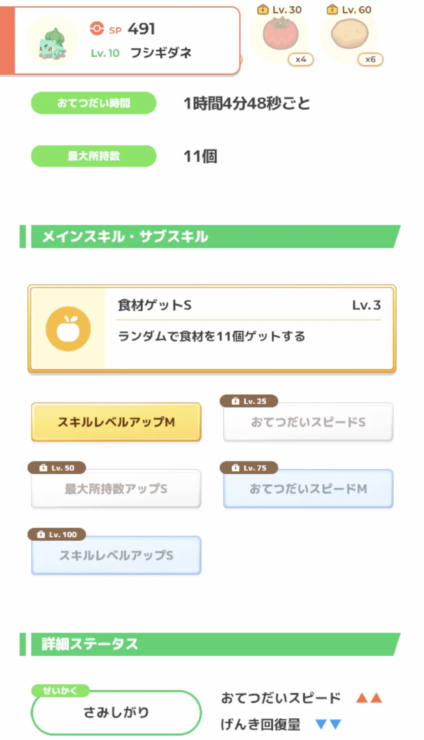Click the blue down arrows for げんき回復量

(x=328, y=724)
